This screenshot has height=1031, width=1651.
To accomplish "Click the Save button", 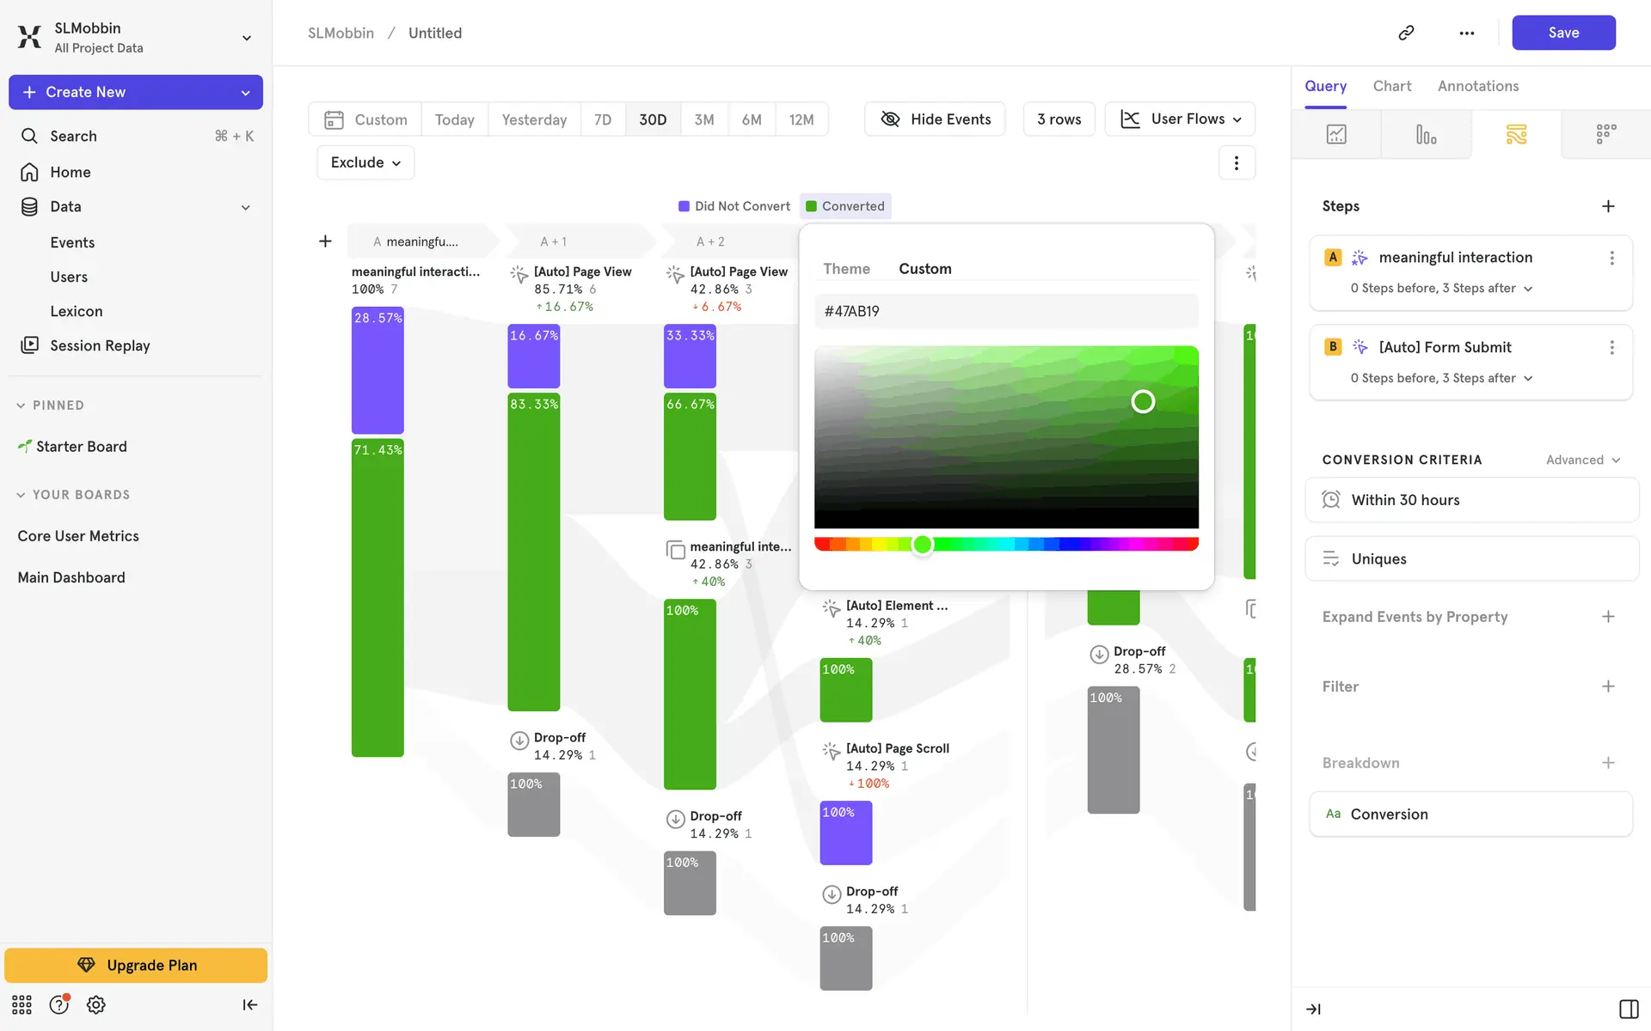I will pos(1562,33).
